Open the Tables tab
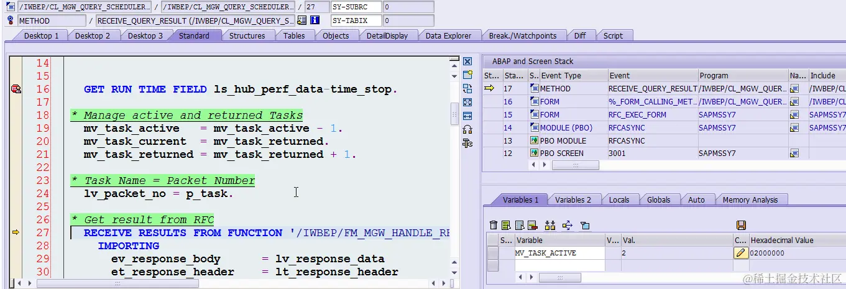Image resolution: width=846 pixels, height=289 pixels. pyautogui.click(x=294, y=35)
